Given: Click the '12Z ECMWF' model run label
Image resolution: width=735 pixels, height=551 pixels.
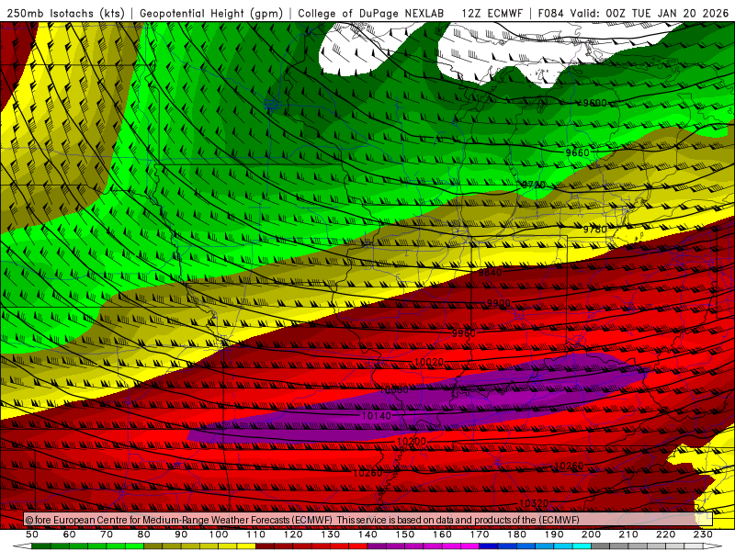Looking at the screenshot, I should pyautogui.click(x=492, y=13).
